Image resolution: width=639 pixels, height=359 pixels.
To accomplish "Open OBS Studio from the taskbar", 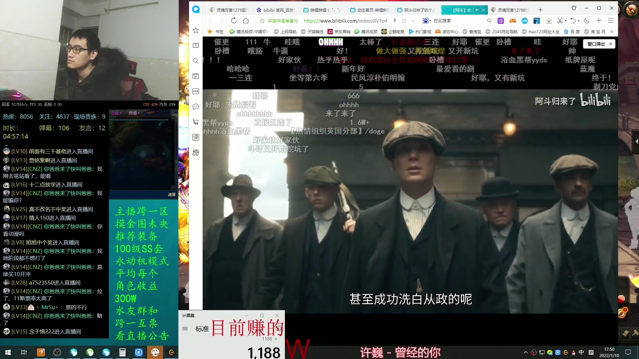I will (57, 352).
